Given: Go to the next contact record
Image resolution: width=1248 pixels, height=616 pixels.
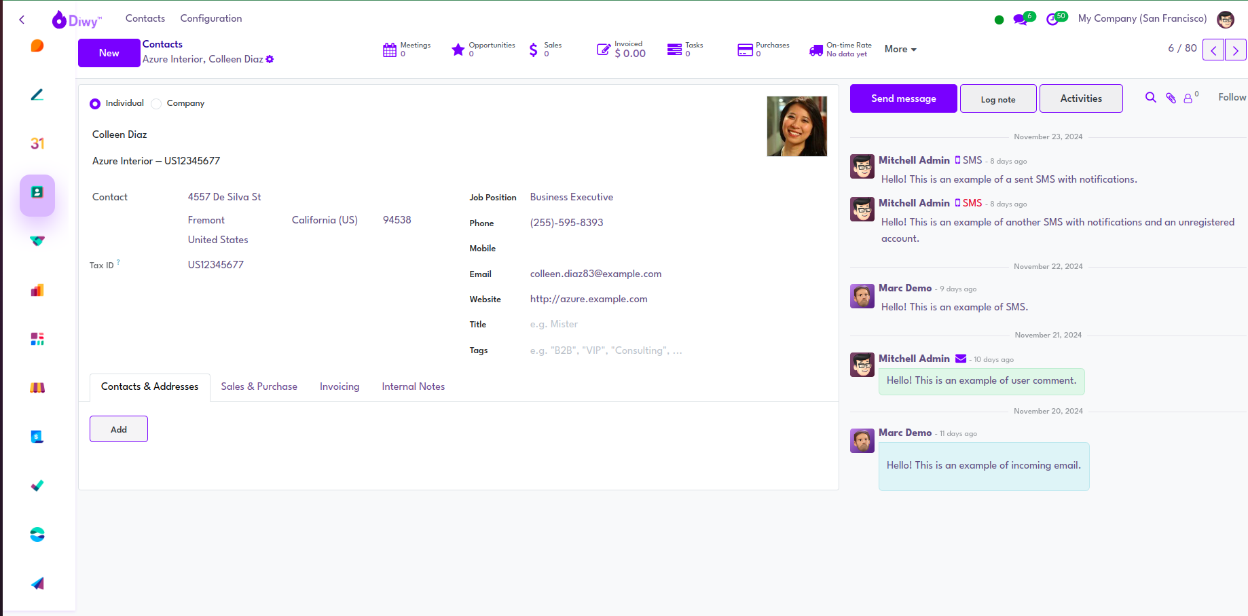Looking at the screenshot, I should tap(1236, 50).
